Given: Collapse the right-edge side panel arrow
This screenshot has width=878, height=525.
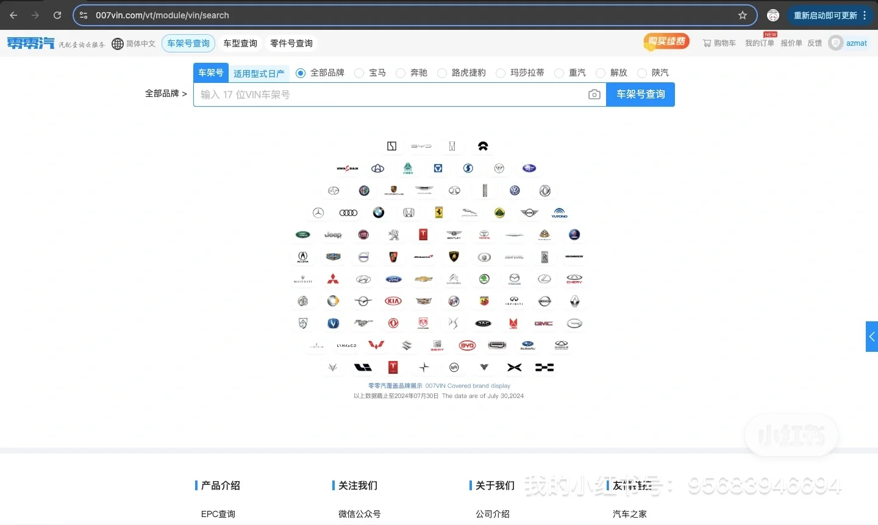Looking at the screenshot, I should pos(872,337).
